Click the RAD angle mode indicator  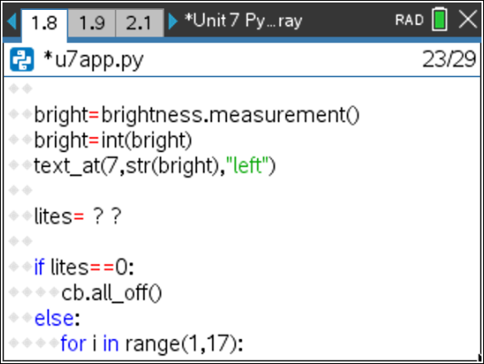409,20
